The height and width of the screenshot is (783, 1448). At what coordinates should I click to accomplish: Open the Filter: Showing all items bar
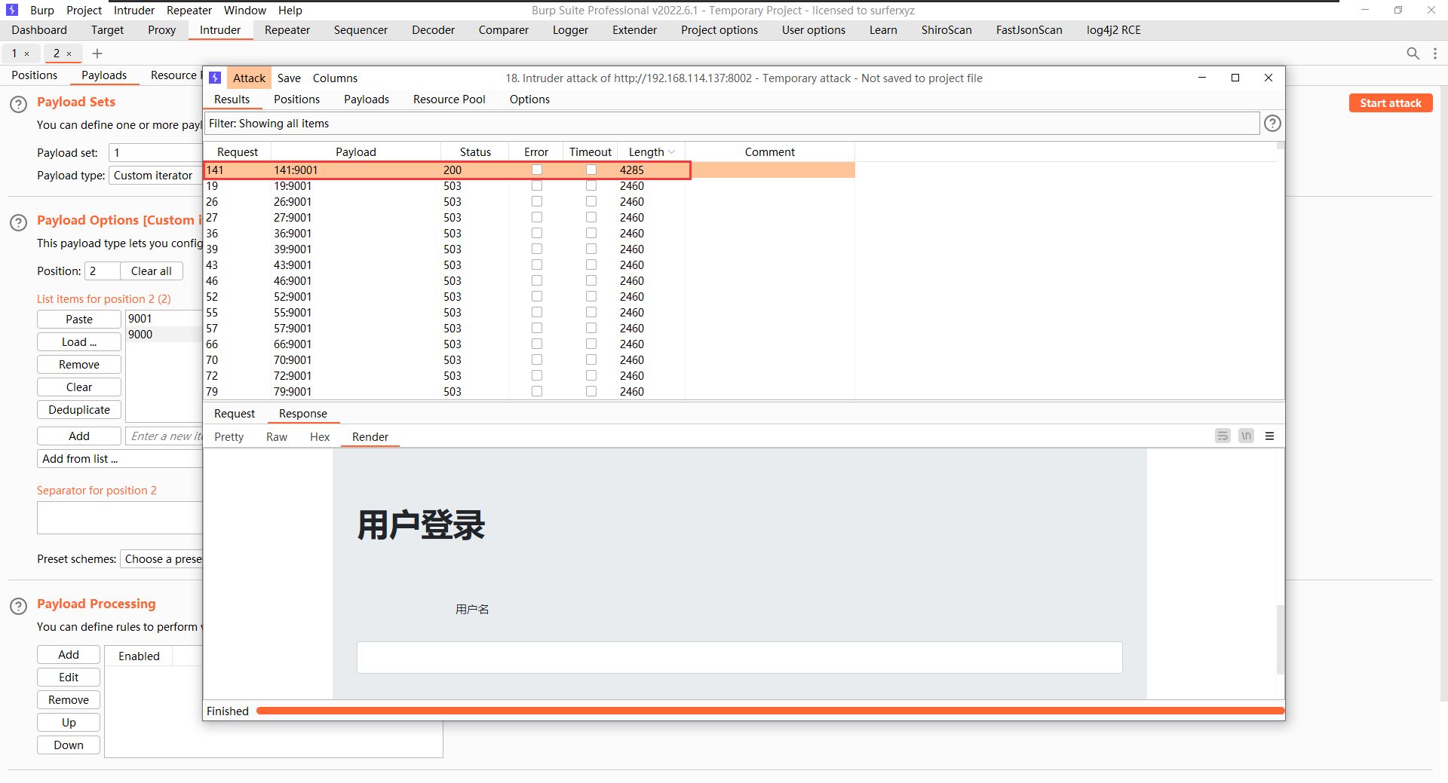click(x=732, y=124)
